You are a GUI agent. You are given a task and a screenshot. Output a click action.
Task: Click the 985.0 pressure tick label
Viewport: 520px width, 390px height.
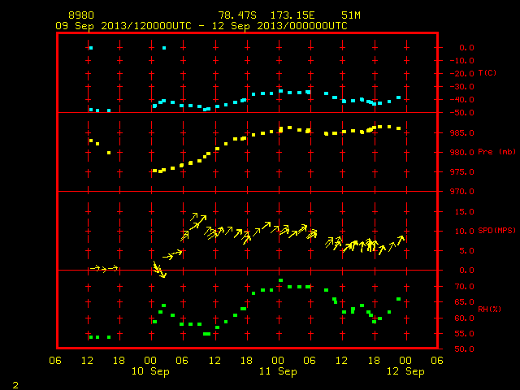pyautogui.click(x=462, y=133)
